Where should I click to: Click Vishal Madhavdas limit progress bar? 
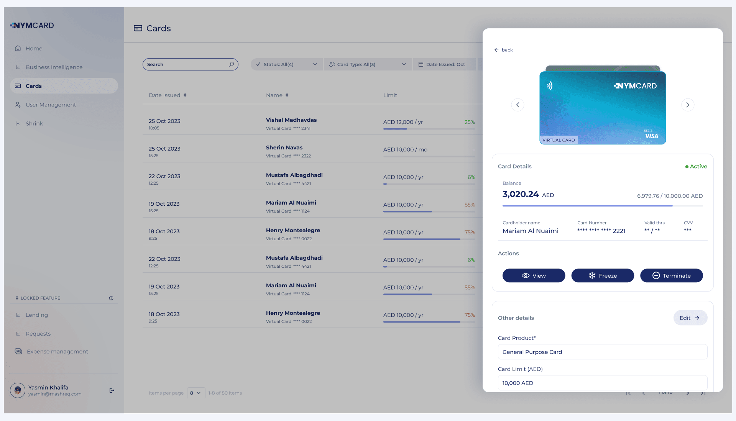pyautogui.click(x=429, y=129)
